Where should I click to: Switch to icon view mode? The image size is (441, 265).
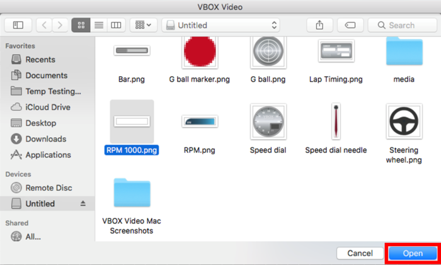(x=81, y=25)
